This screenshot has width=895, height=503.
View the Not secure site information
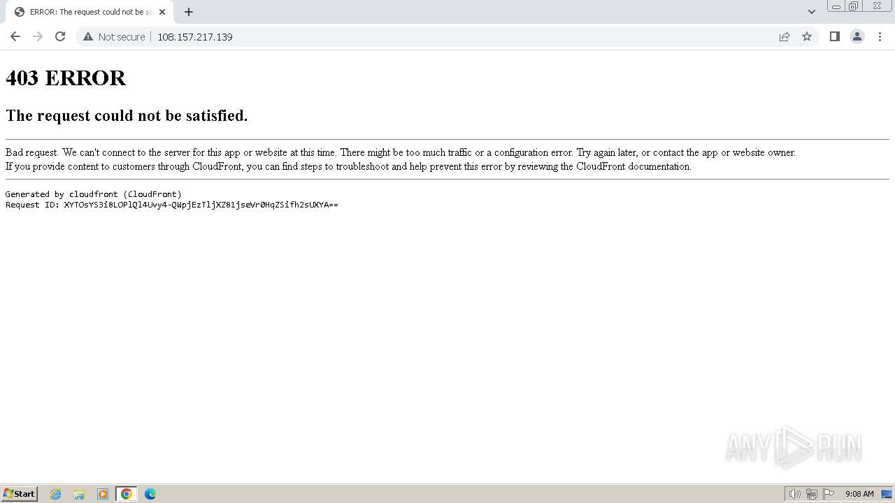[x=114, y=36]
